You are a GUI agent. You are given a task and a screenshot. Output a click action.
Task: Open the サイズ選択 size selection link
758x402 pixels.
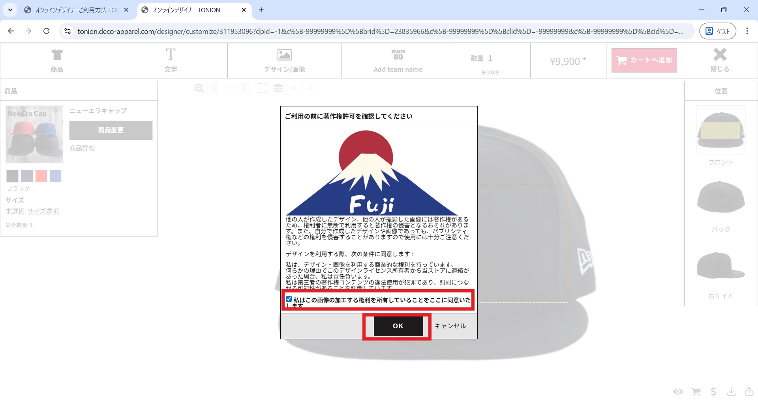(43, 211)
